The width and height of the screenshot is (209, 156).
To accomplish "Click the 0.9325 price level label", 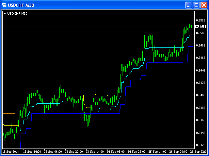I will (x=201, y=145).
